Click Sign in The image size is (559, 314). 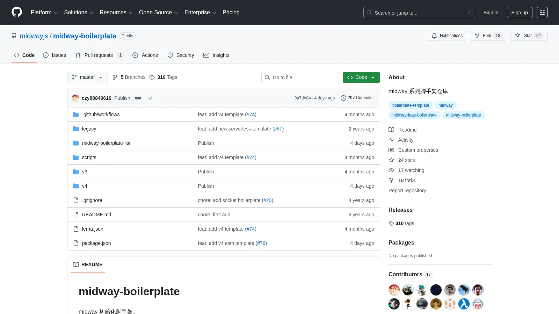point(491,13)
